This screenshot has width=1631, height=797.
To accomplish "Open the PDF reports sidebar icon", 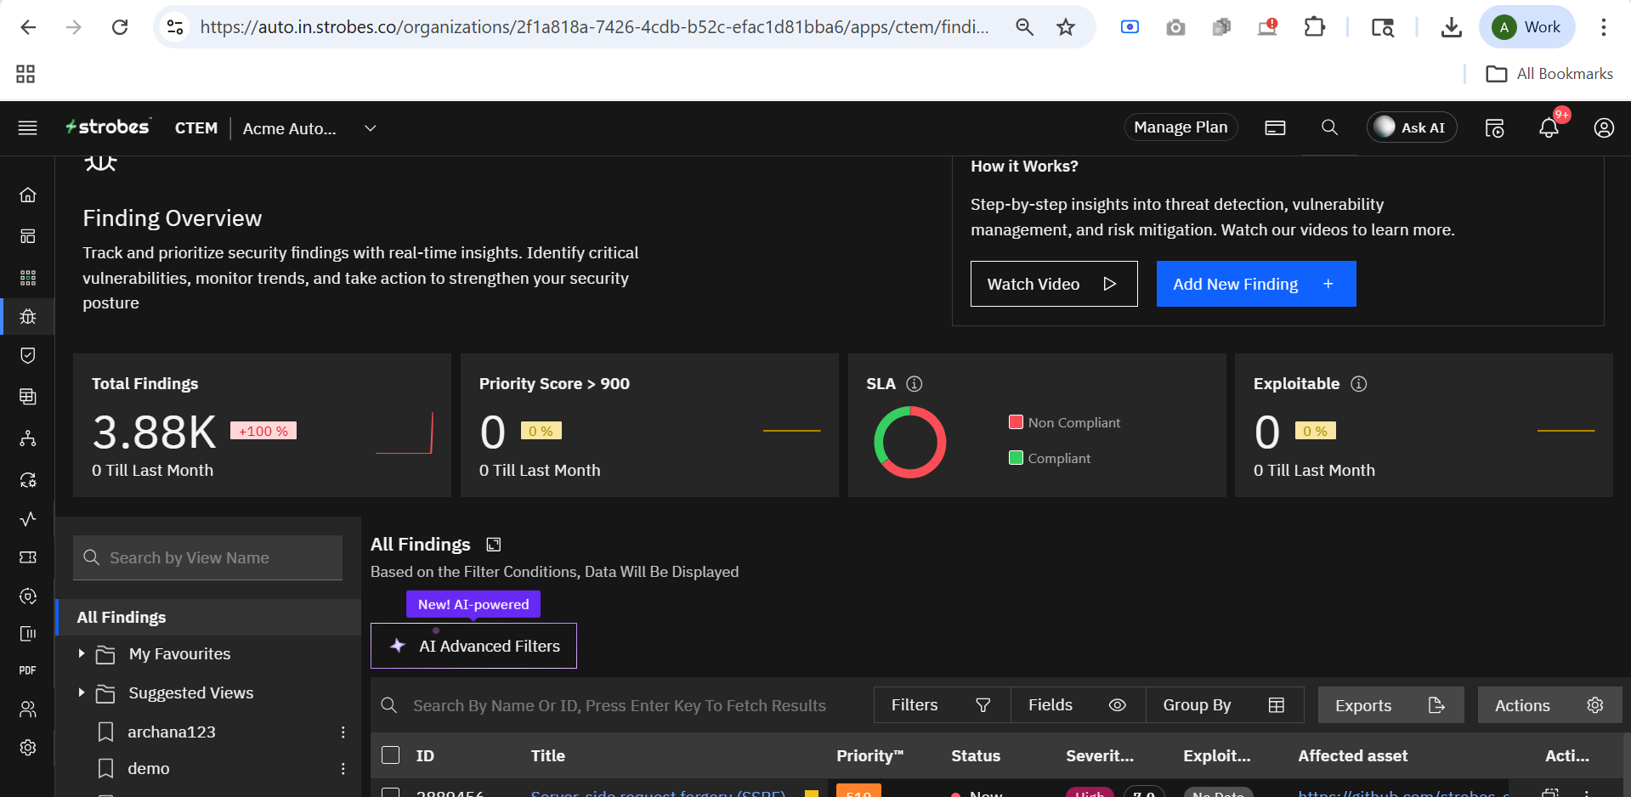I will pos(28,670).
